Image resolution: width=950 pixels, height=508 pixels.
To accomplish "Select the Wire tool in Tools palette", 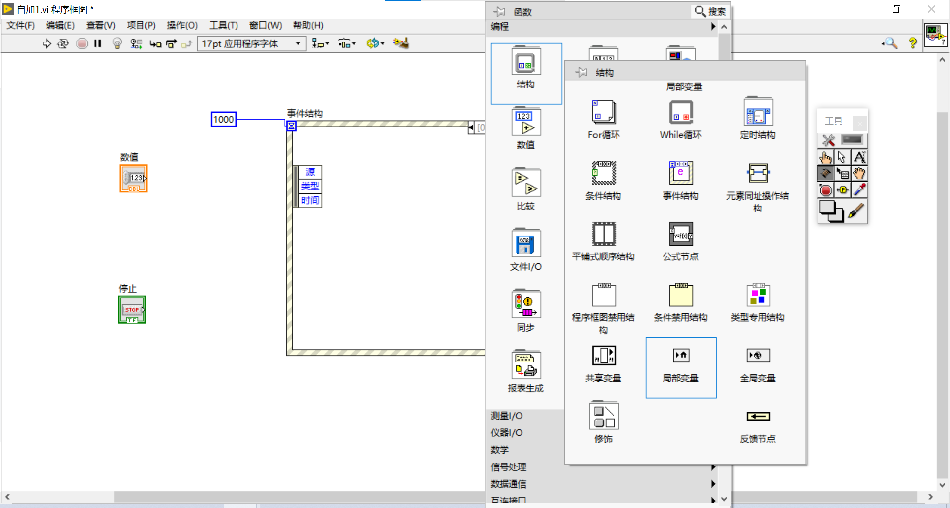I will pyautogui.click(x=826, y=173).
